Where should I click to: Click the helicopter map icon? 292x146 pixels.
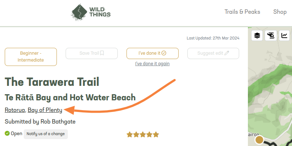(271, 36)
